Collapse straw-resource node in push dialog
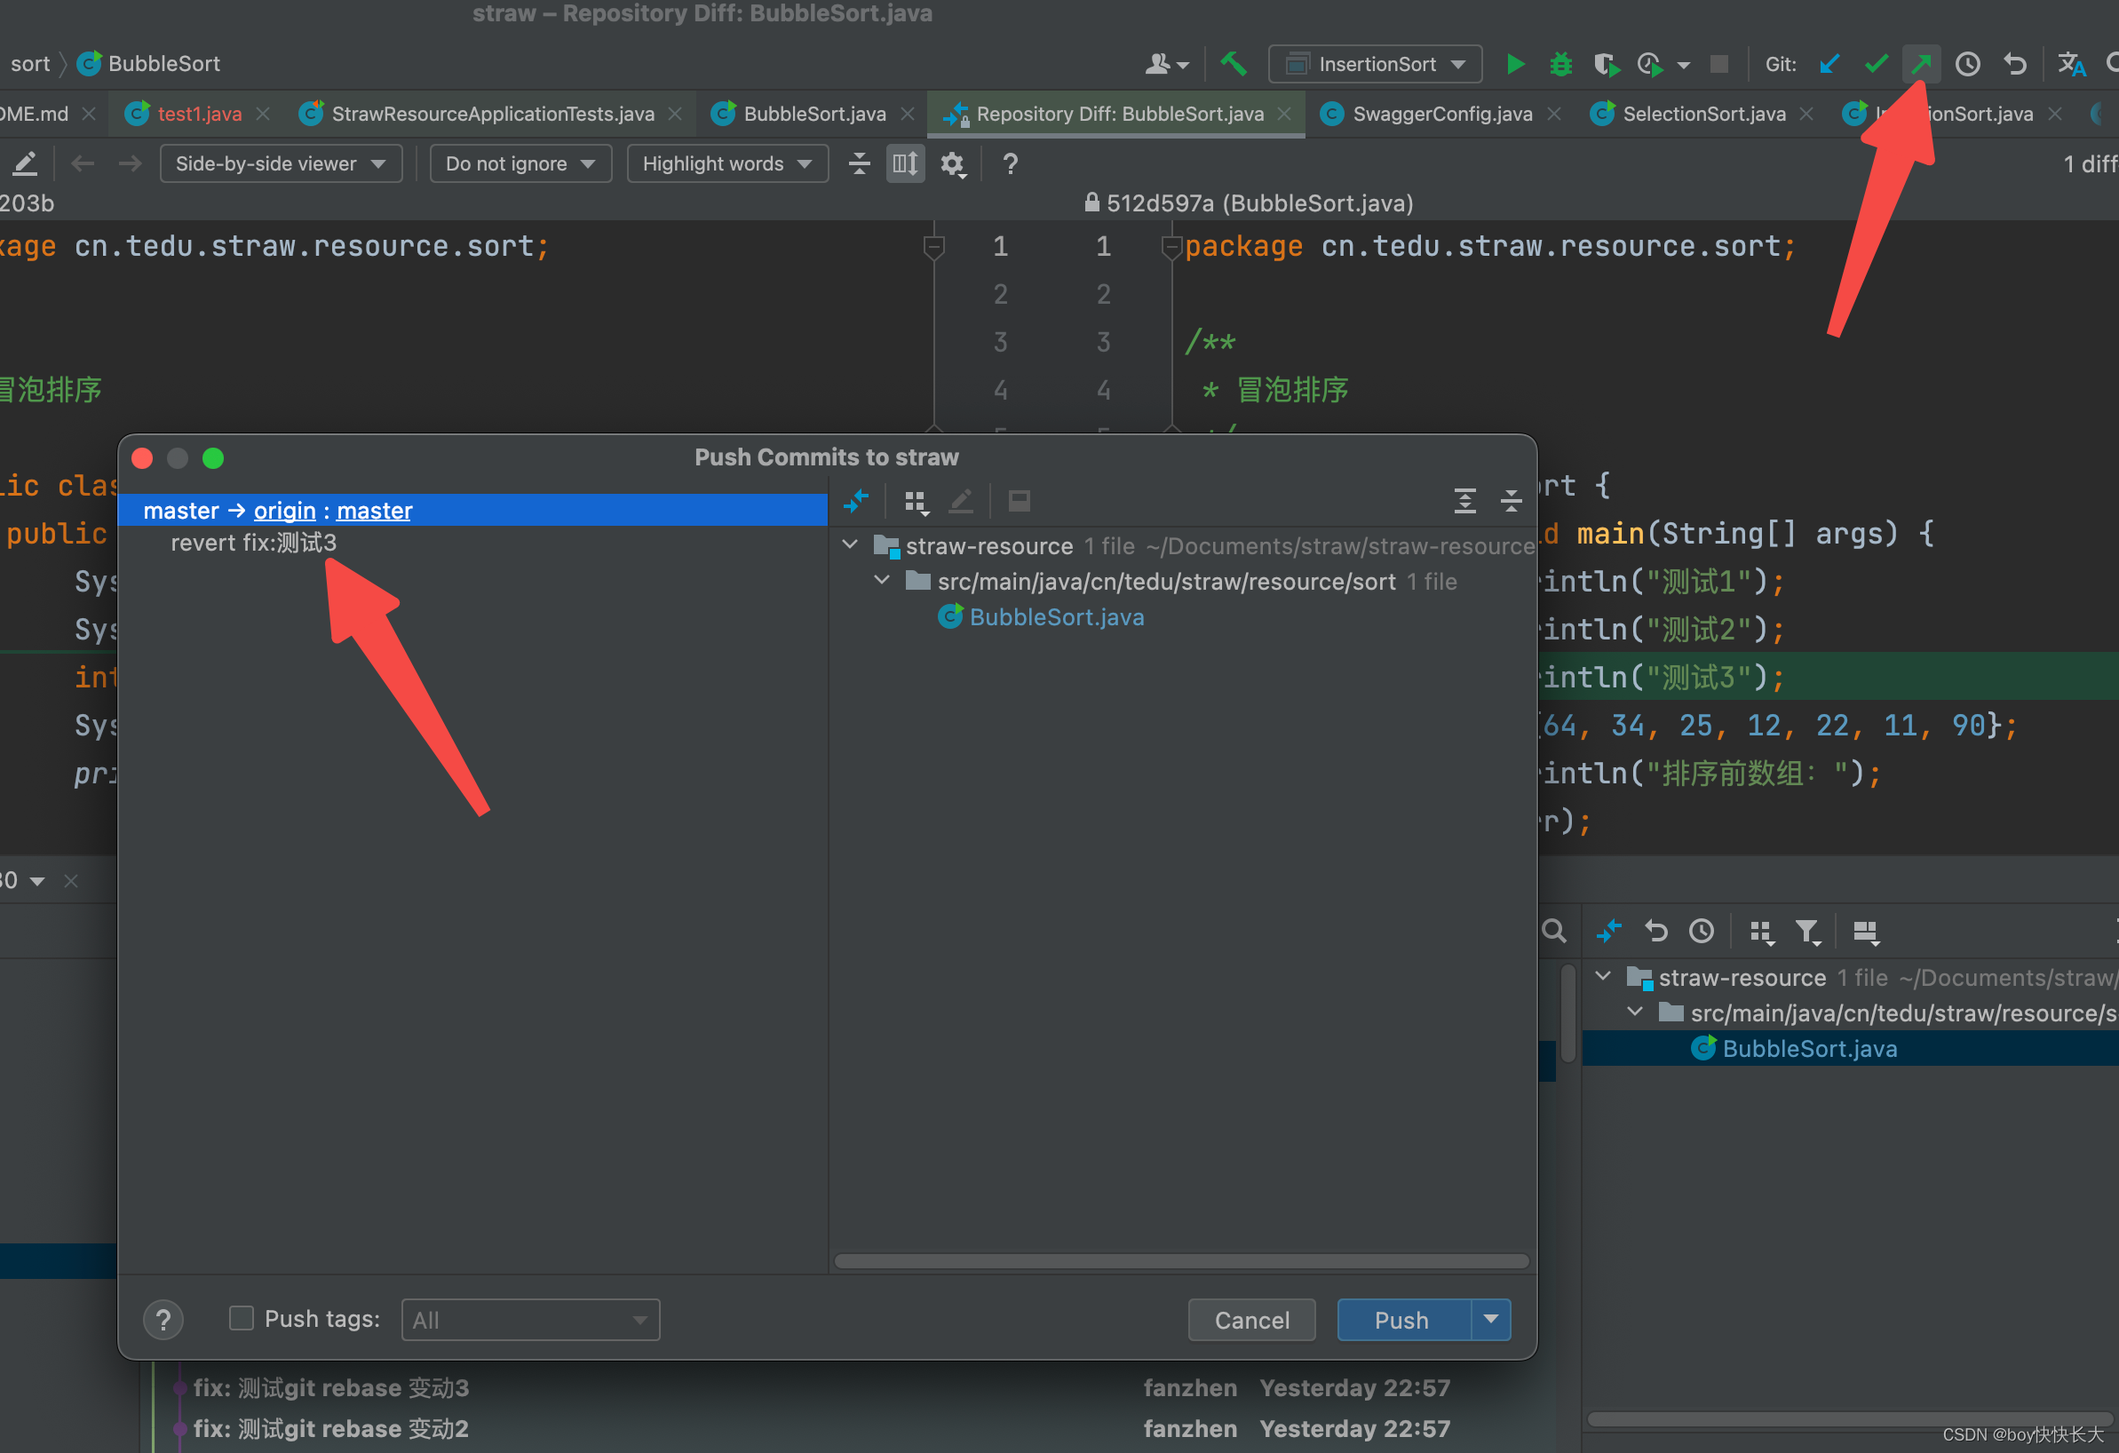2119x1453 pixels. (x=850, y=544)
